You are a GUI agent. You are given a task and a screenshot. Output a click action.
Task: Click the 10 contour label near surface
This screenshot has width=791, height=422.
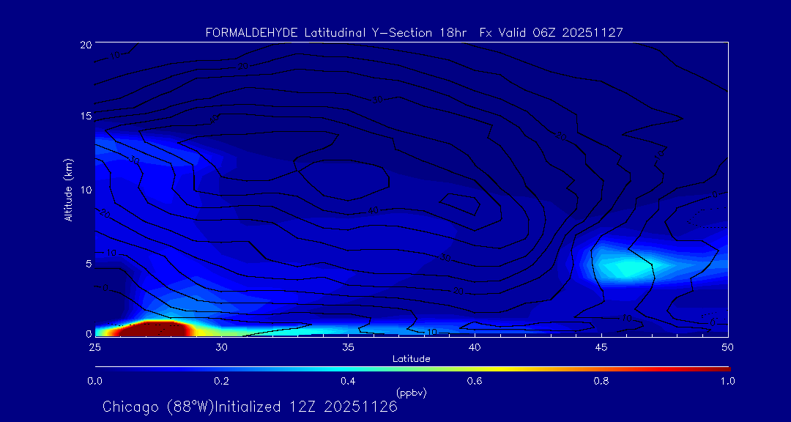(432, 332)
